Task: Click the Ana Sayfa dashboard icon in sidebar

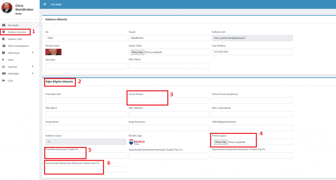Action: 3,25
